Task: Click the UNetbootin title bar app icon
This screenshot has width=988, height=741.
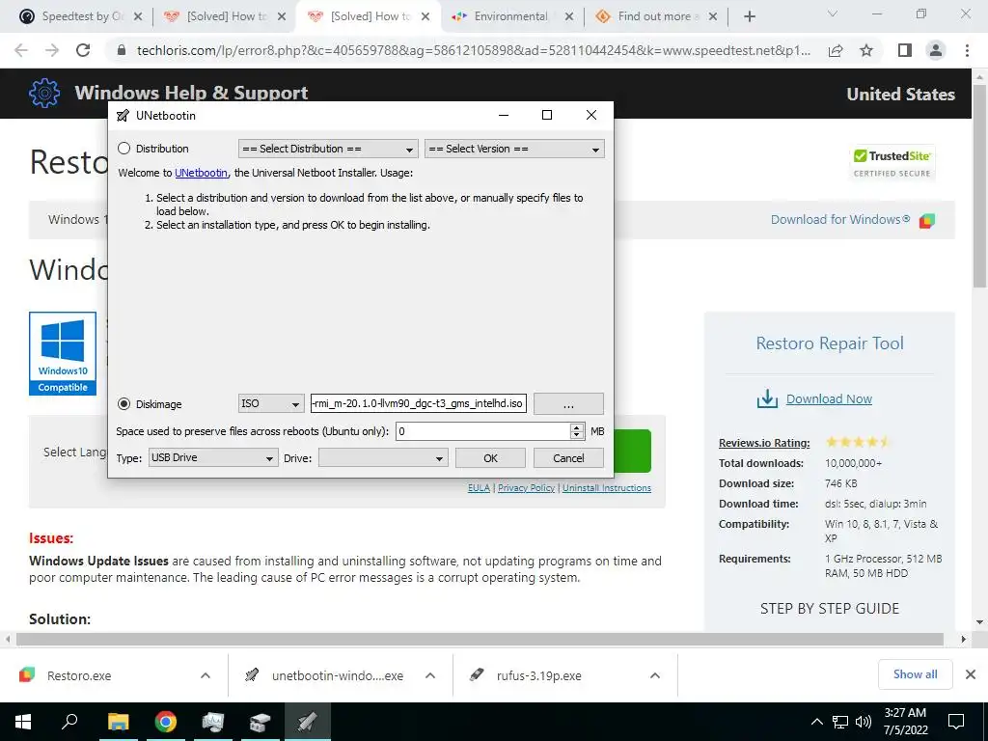Action: coord(123,116)
